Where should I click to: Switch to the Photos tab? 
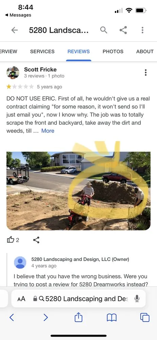click(x=113, y=52)
